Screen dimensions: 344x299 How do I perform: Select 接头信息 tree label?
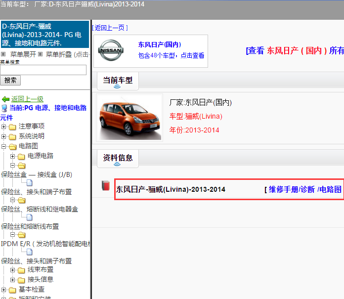[41, 279]
